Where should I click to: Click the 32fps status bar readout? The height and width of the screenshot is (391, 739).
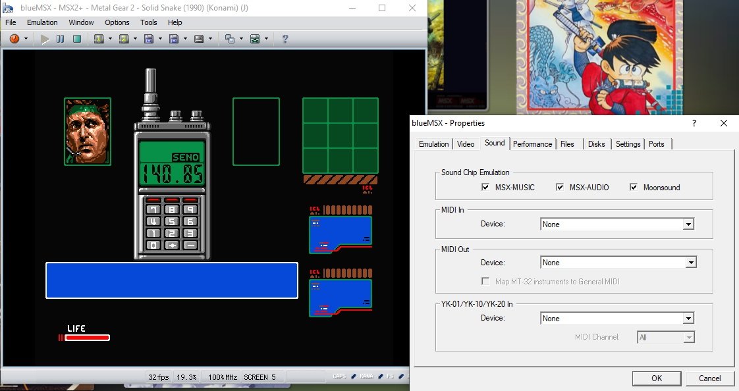point(158,377)
